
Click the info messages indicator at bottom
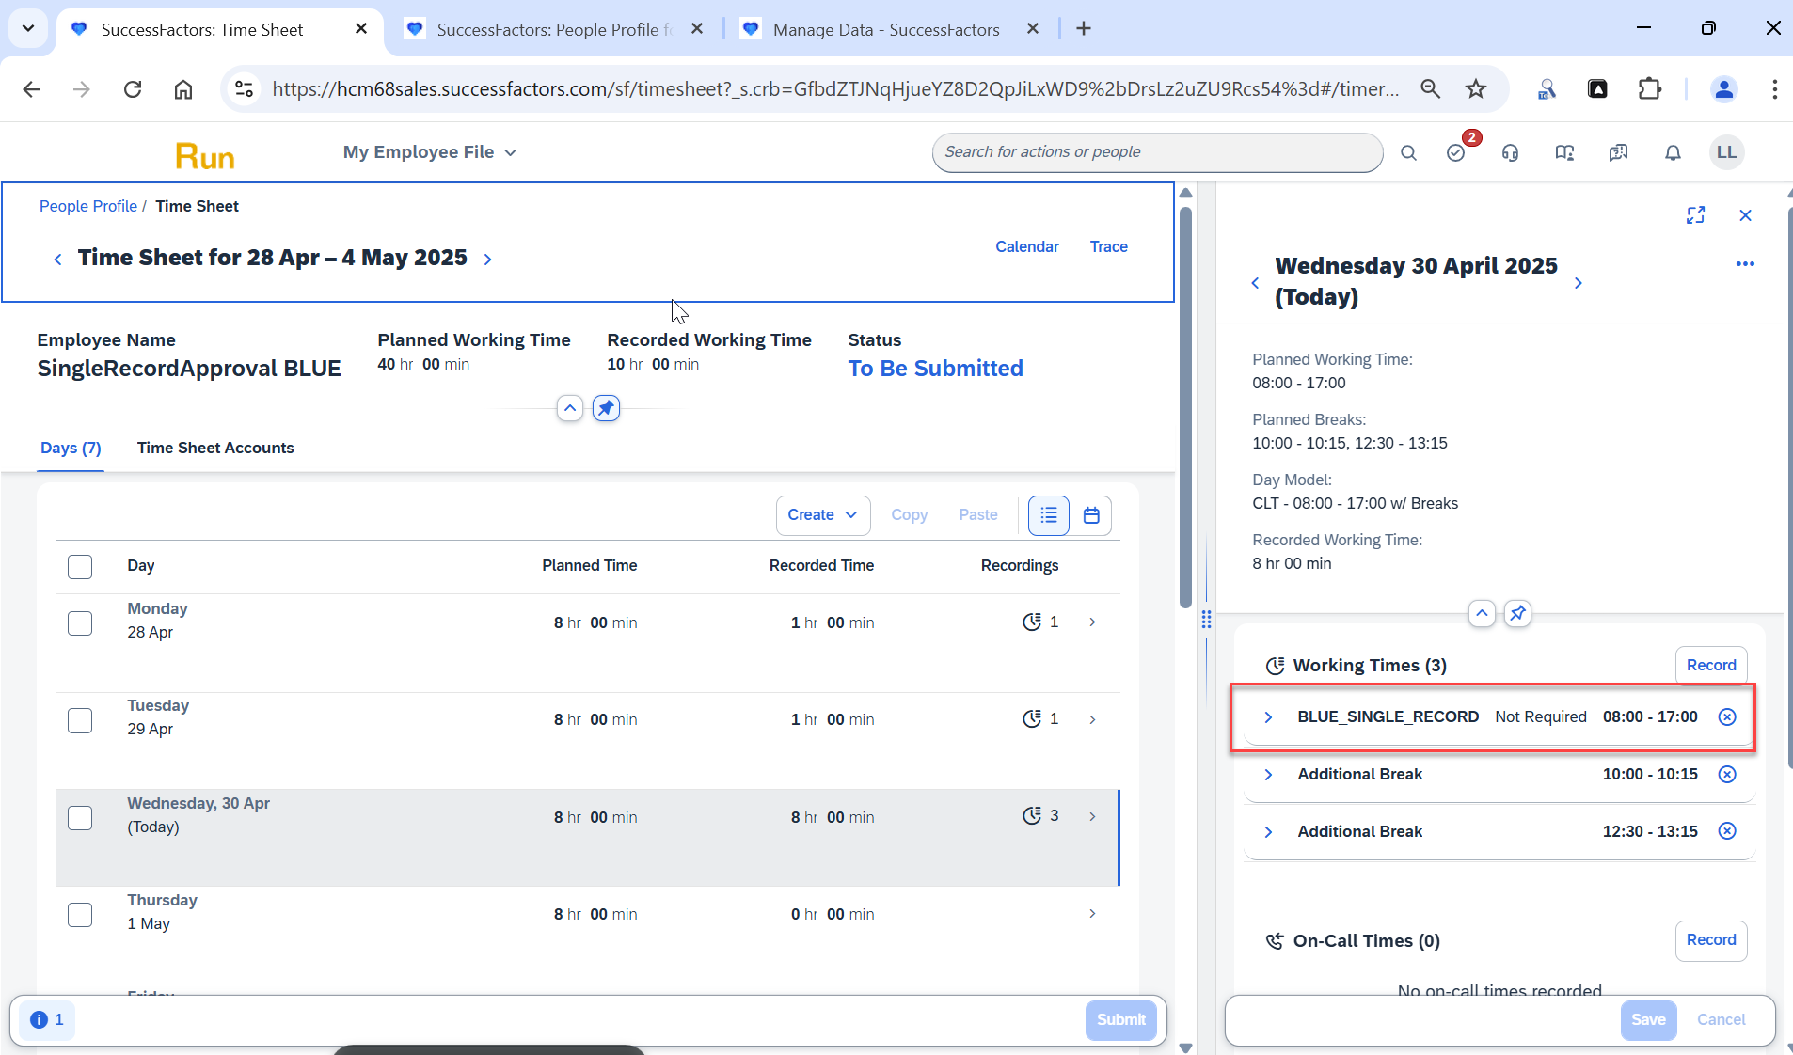(x=47, y=1019)
